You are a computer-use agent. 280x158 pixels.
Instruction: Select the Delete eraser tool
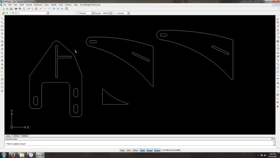[x=278, y=19]
